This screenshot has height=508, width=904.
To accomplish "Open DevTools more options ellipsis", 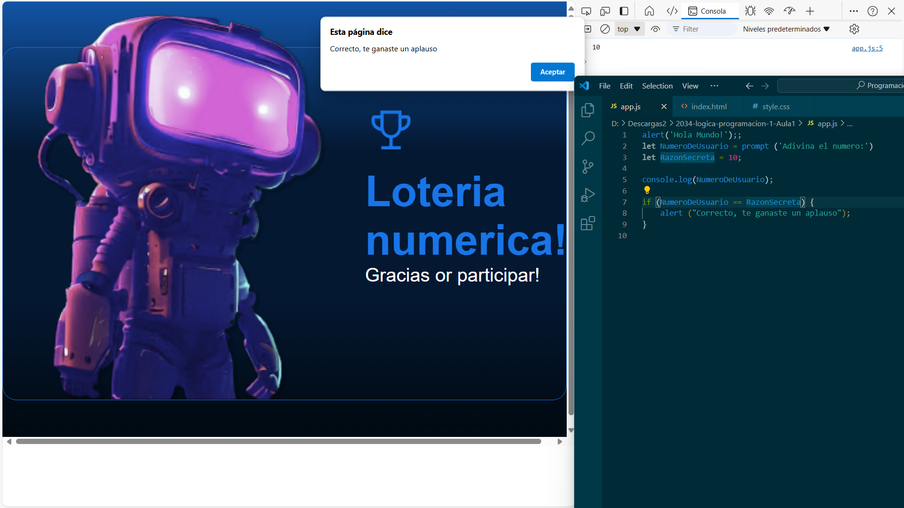I will [x=854, y=11].
